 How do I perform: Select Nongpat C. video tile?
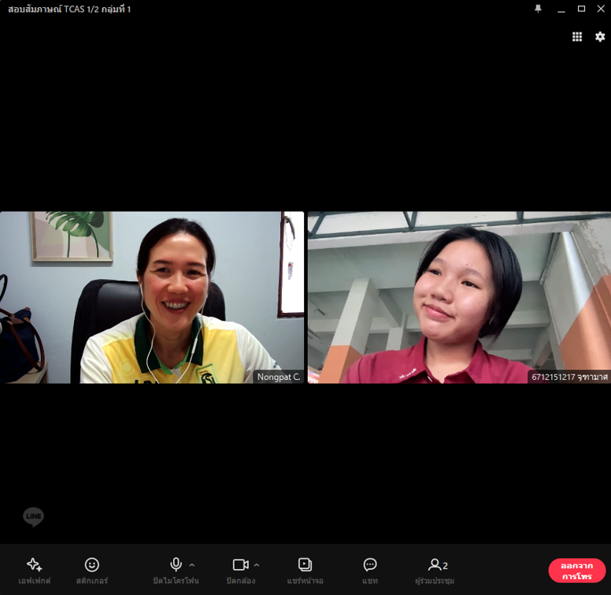pyautogui.click(x=152, y=297)
